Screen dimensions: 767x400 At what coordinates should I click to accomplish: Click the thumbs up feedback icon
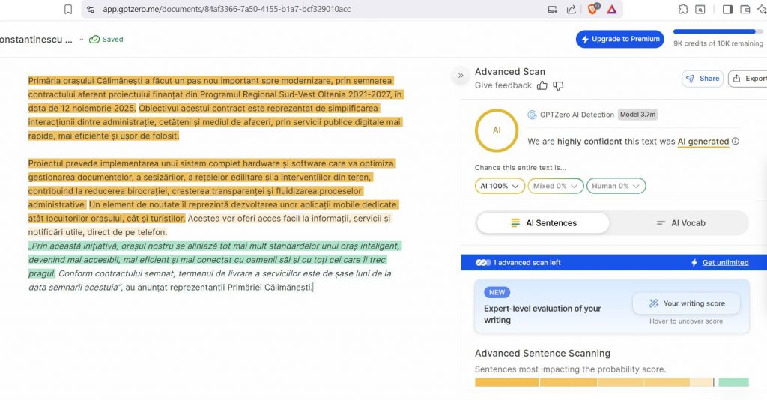point(542,86)
